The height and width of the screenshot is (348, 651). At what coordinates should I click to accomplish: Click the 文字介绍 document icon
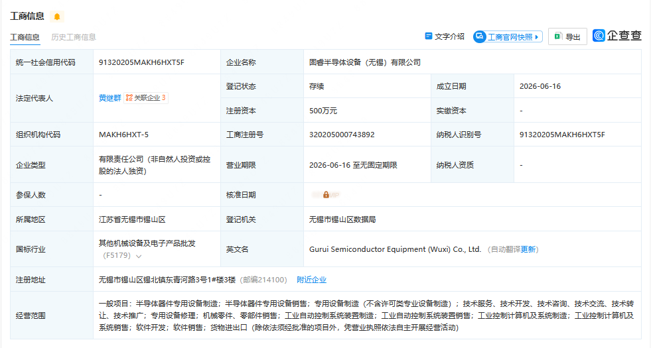[x=429, y=36]
